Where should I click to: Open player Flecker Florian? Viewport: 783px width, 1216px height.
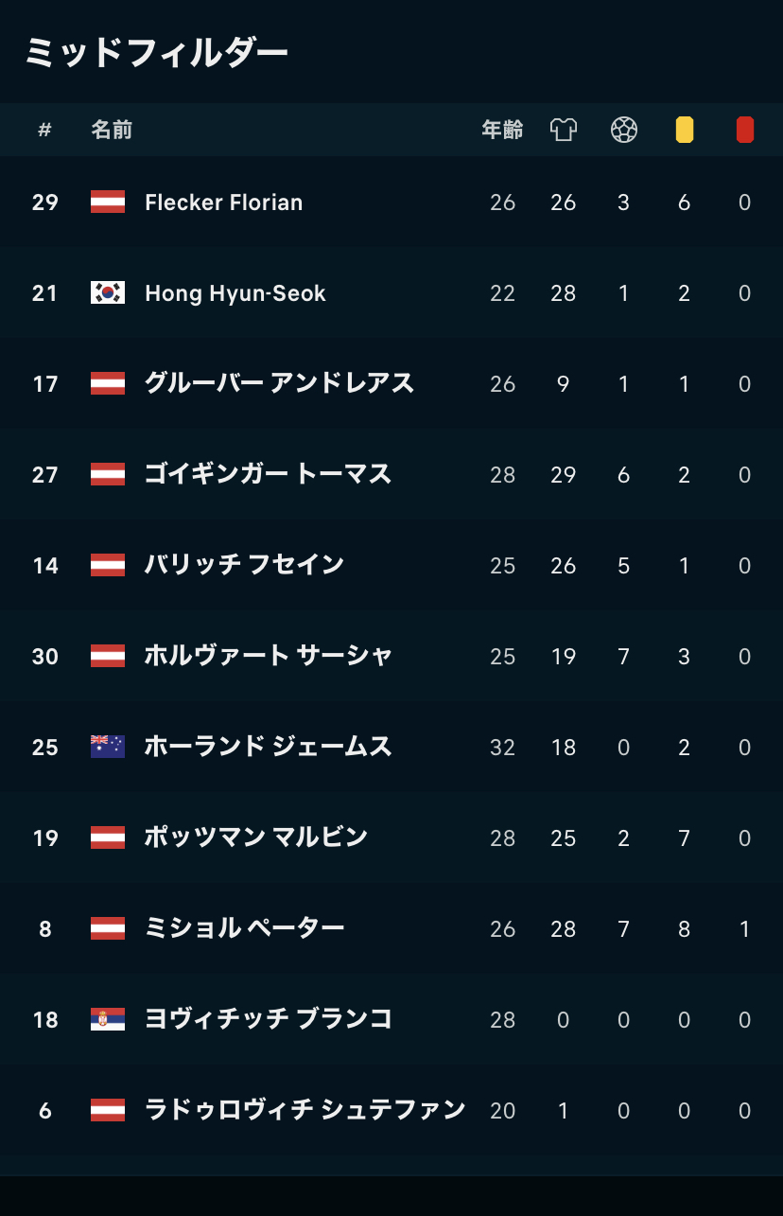pyautogui.click(x=223, y=203)
